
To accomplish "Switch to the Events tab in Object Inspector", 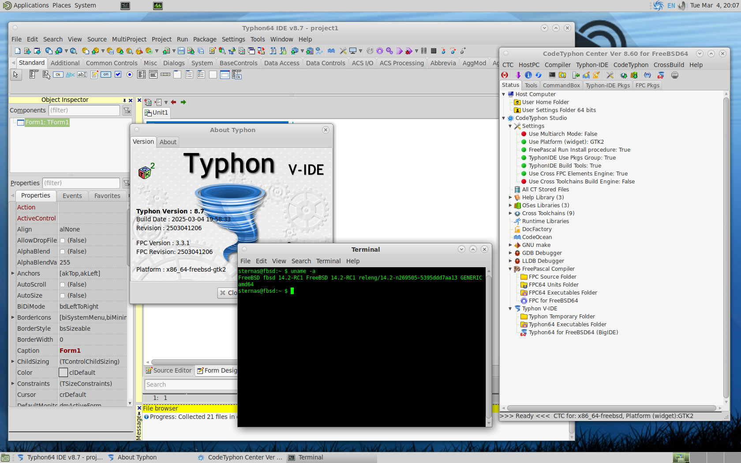I will pos(72,196).
